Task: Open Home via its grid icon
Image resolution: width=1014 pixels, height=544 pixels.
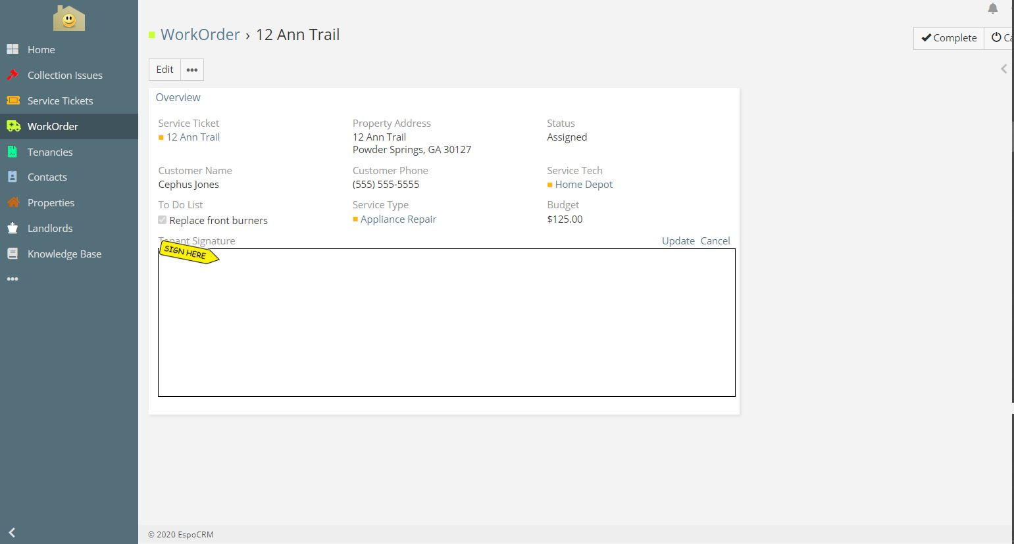Action: coord(13,49)
